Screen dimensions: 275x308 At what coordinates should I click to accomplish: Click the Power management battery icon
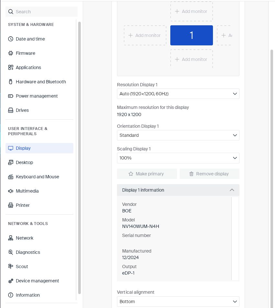pyautogui.click(x=11, y=96)
